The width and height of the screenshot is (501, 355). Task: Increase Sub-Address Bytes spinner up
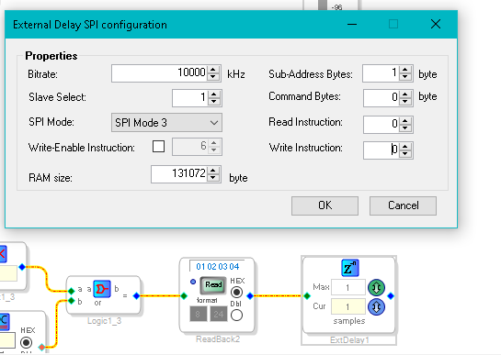[x=405, y=70]
